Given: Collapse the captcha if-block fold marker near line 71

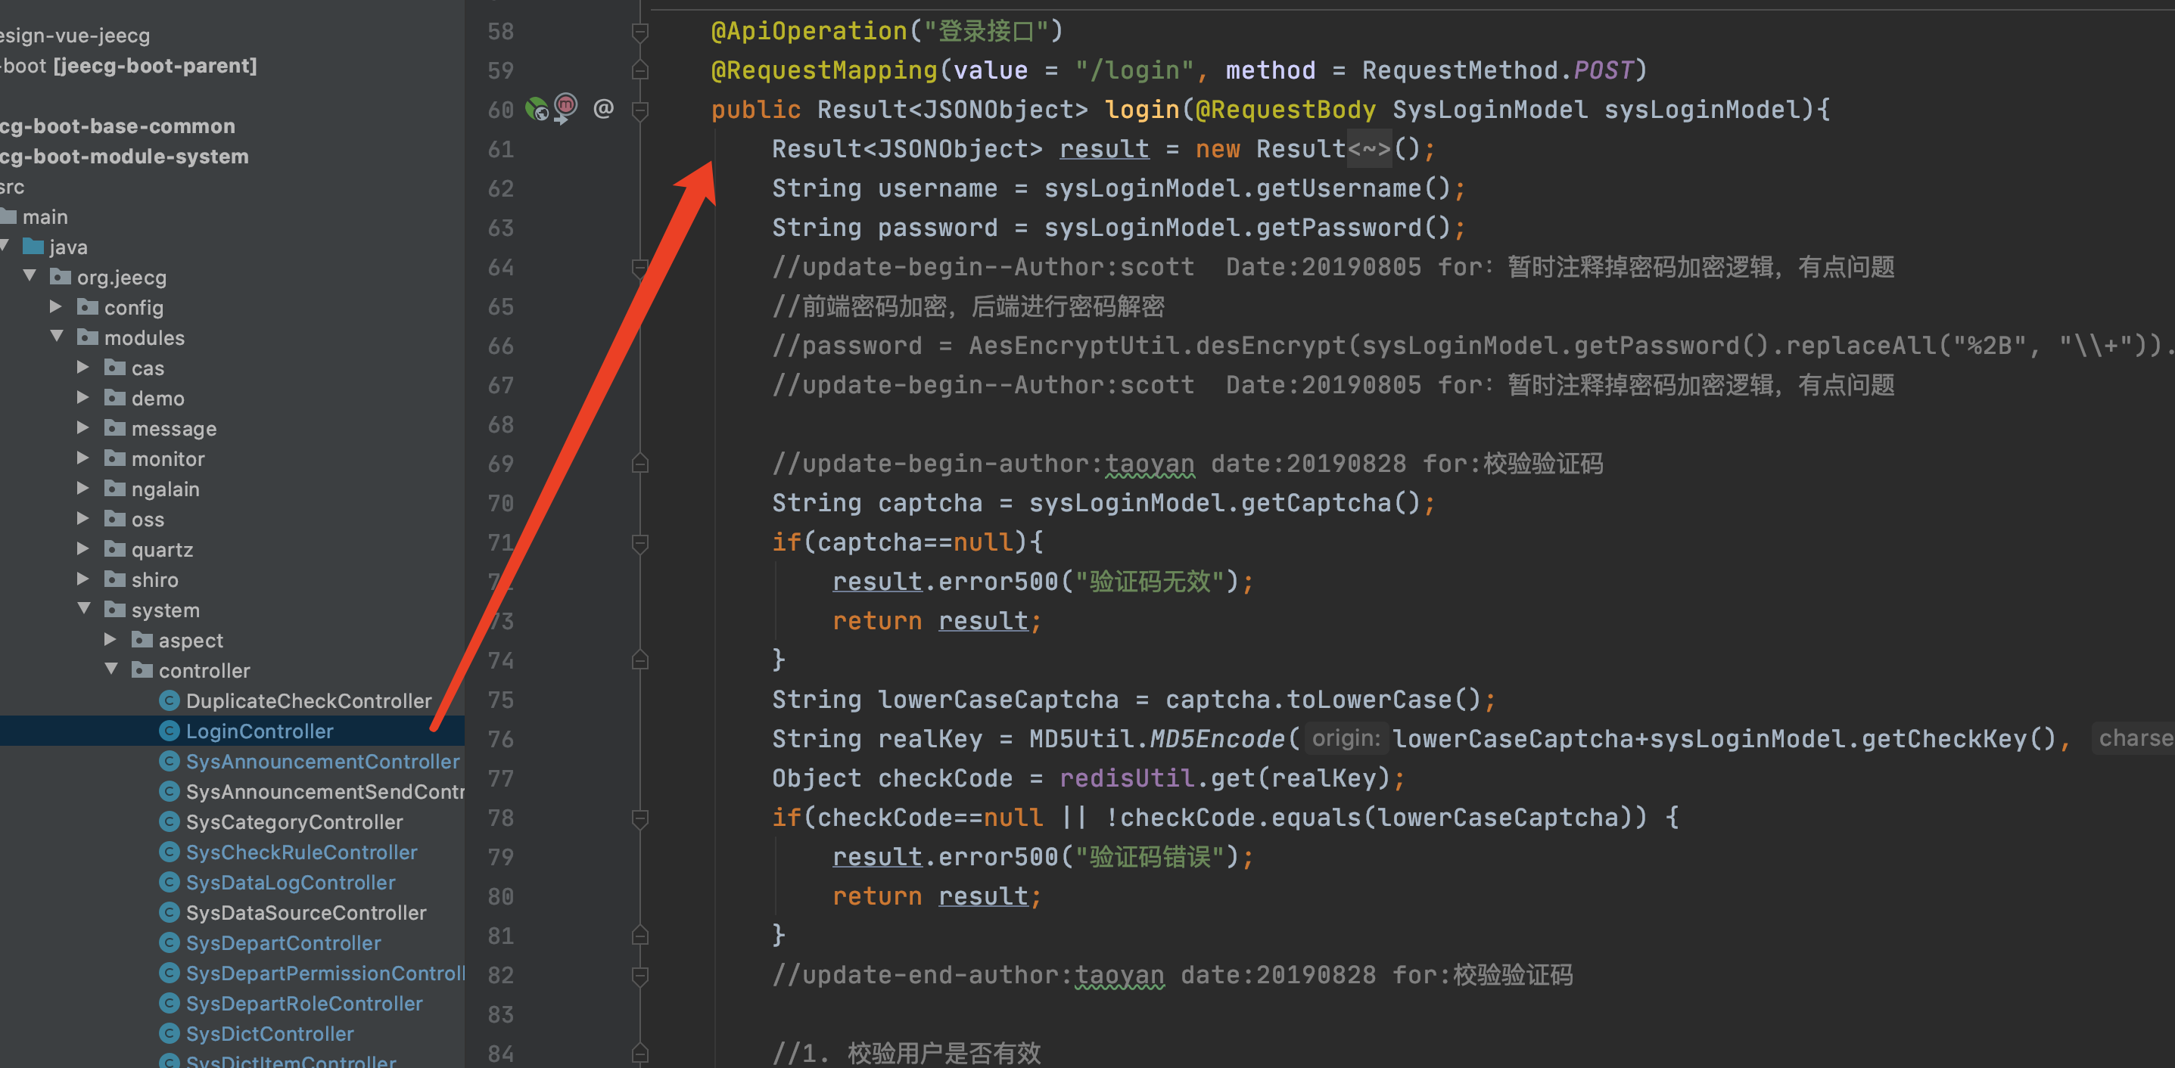Looking at the screenshot, I should [640, 545].
